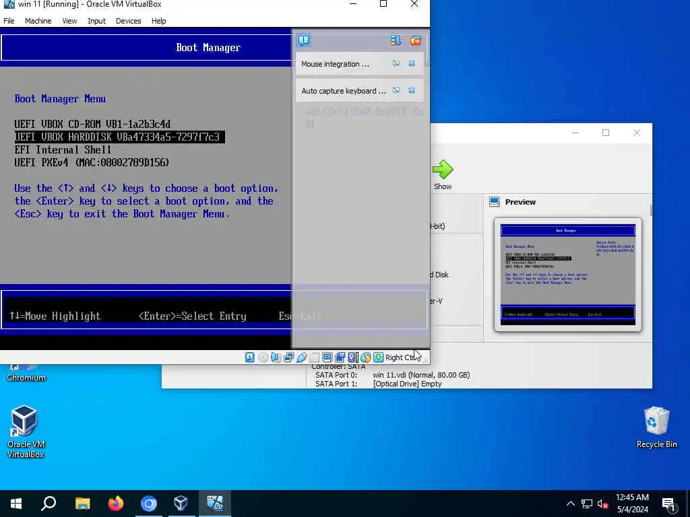
Task: Select UEFI VBOX CD-ROM boot entry
Action: [x=92, y=124]
